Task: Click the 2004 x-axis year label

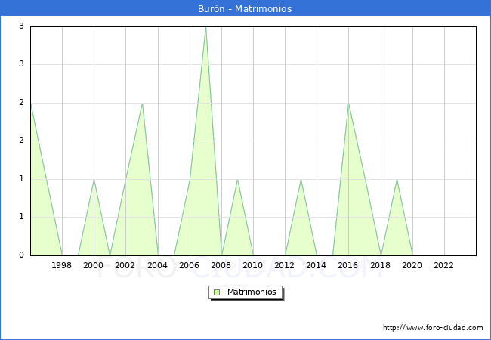Action: pyautogui.click(x=157, y=265)
